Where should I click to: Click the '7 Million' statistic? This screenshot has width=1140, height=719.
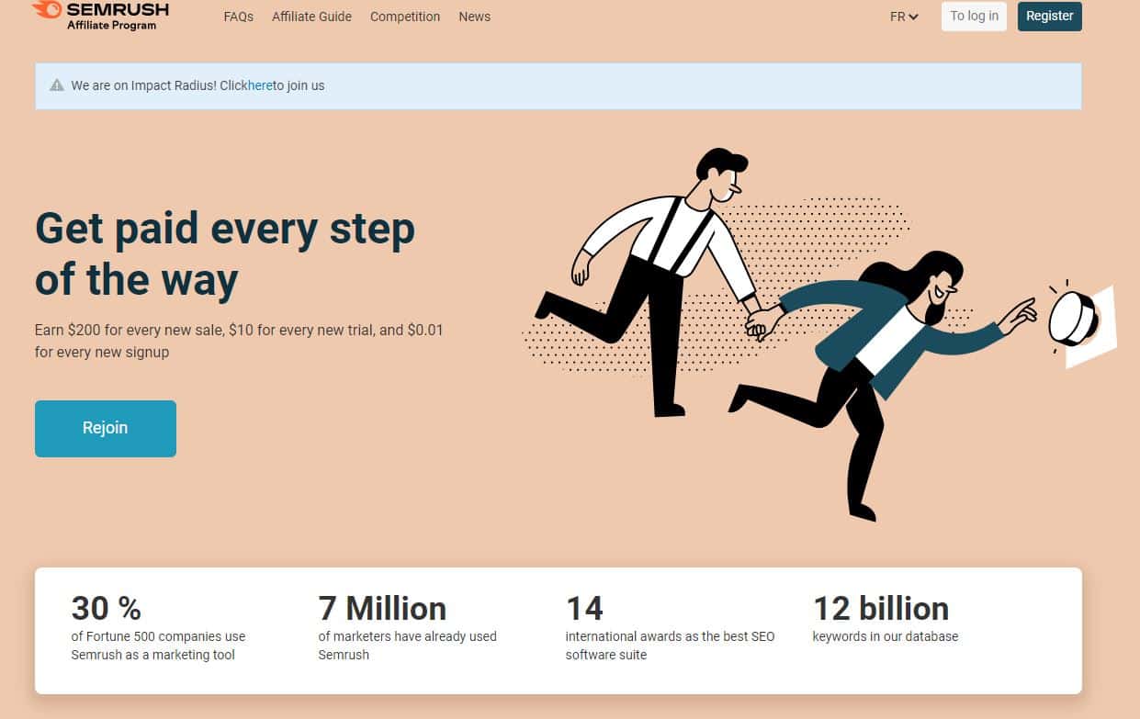click(382, 608)
